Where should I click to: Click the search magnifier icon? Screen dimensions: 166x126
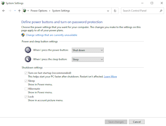161,11
